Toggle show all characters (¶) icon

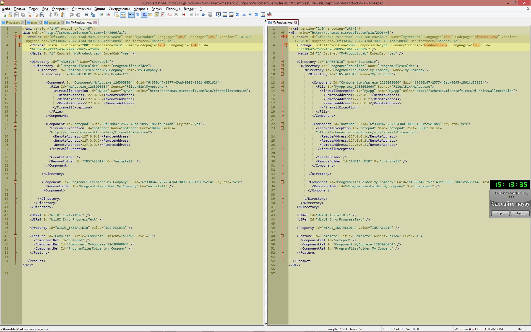coord(137,15)
